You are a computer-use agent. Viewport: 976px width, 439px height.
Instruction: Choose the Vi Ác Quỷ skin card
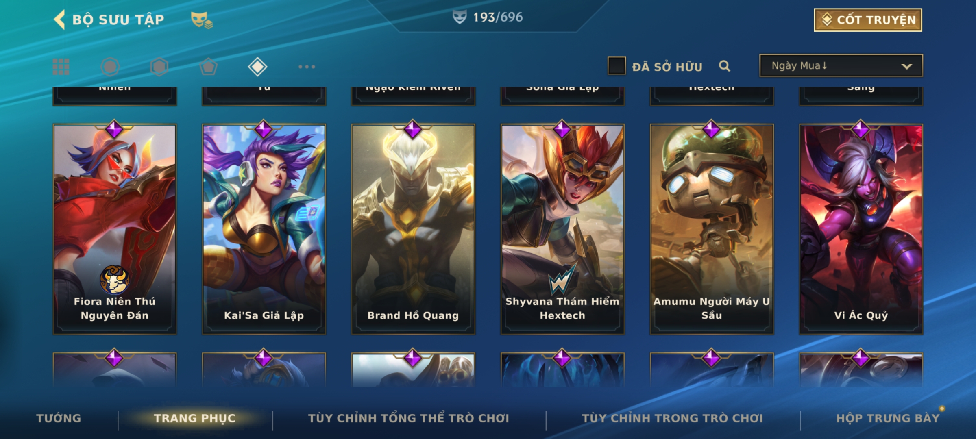click(861, 229)
